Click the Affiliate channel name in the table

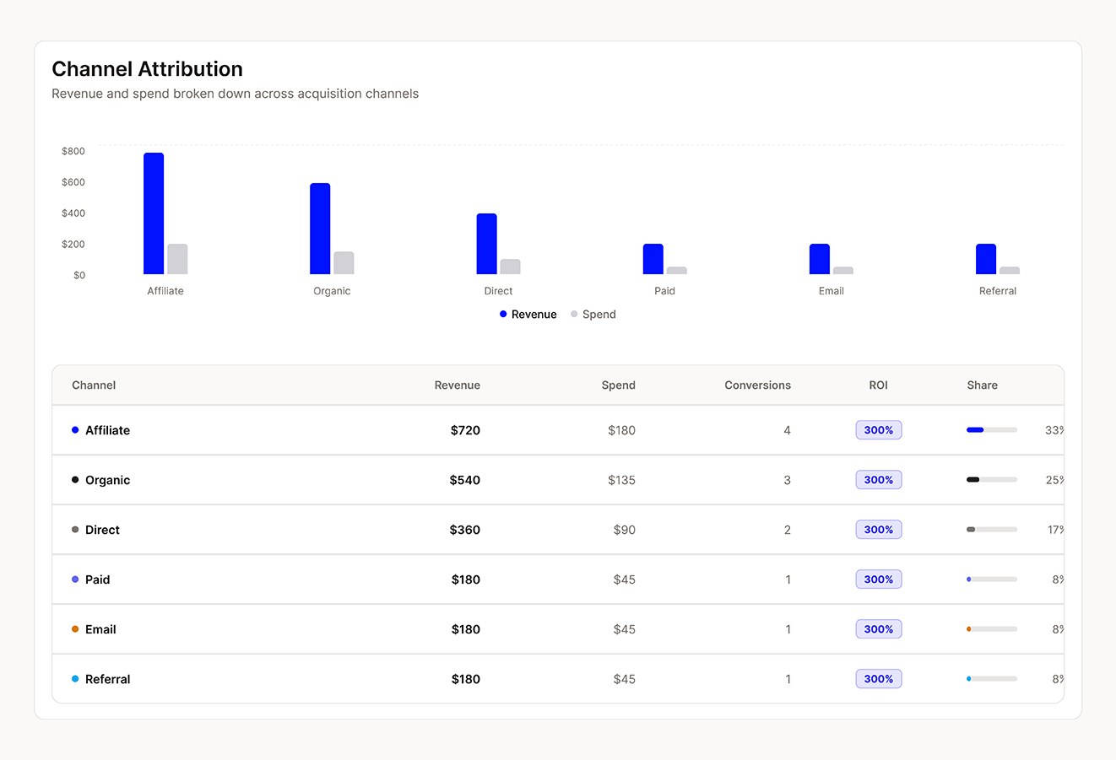pos(107,430)
